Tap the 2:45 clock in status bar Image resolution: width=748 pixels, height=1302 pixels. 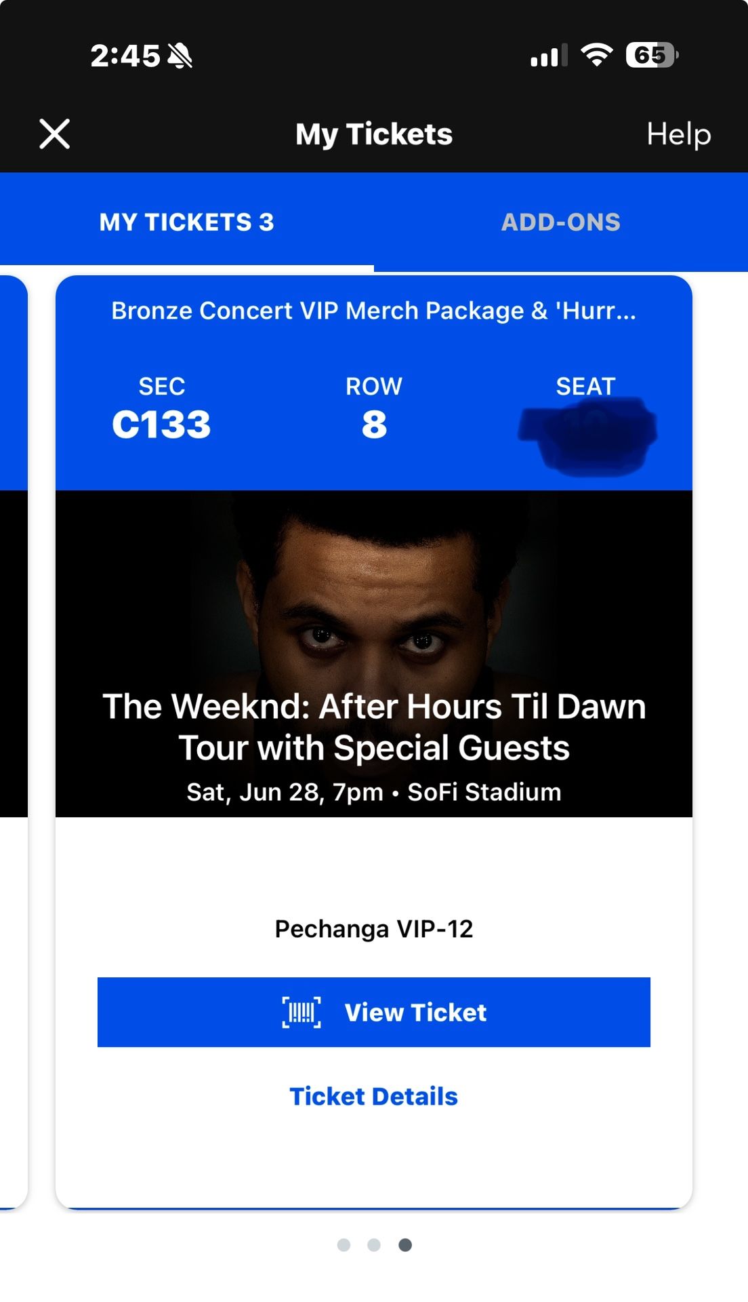125,56
